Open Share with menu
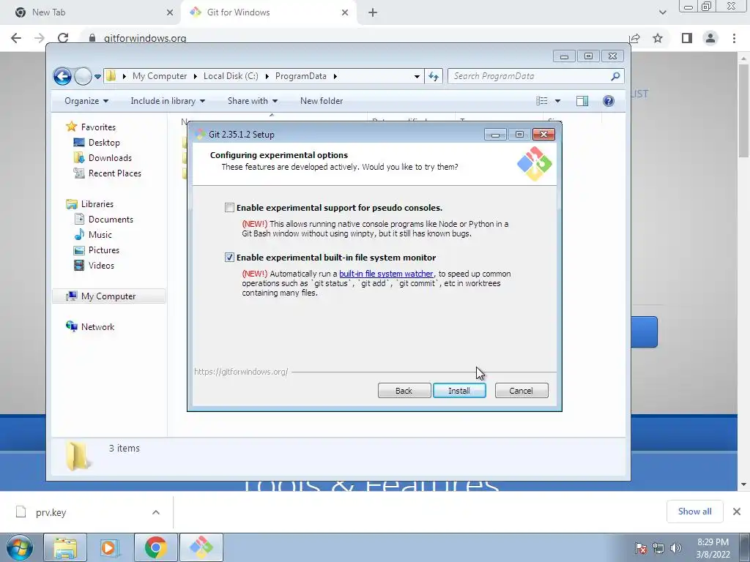750x562 pixels. pyautogui.click(x=253, y=101)
